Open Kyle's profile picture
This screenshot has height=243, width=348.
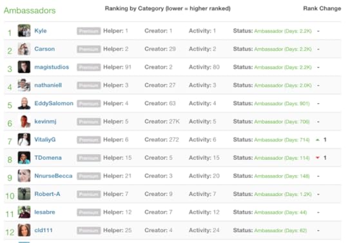coord(24,31)
